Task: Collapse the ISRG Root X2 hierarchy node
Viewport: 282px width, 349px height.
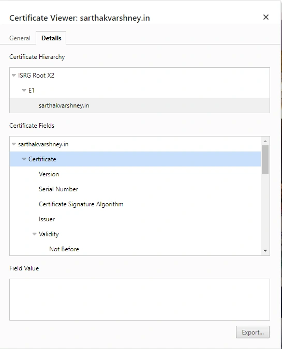Action: [x=14, y=75]
